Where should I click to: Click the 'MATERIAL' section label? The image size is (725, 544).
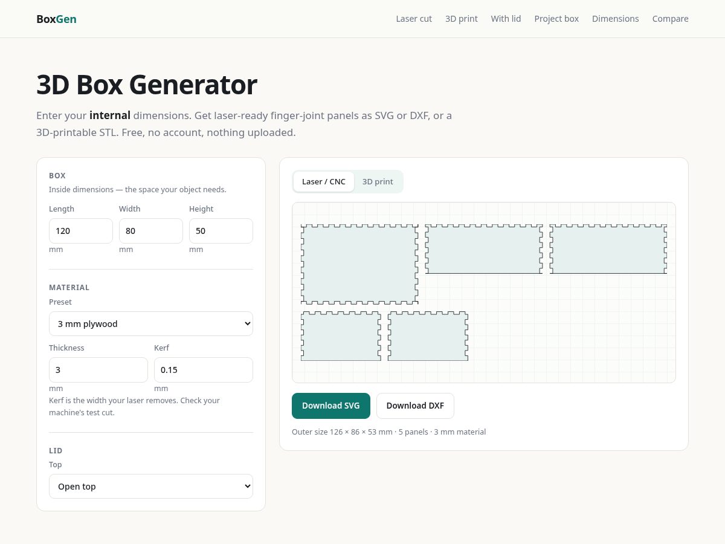click(x=69, y=288)
